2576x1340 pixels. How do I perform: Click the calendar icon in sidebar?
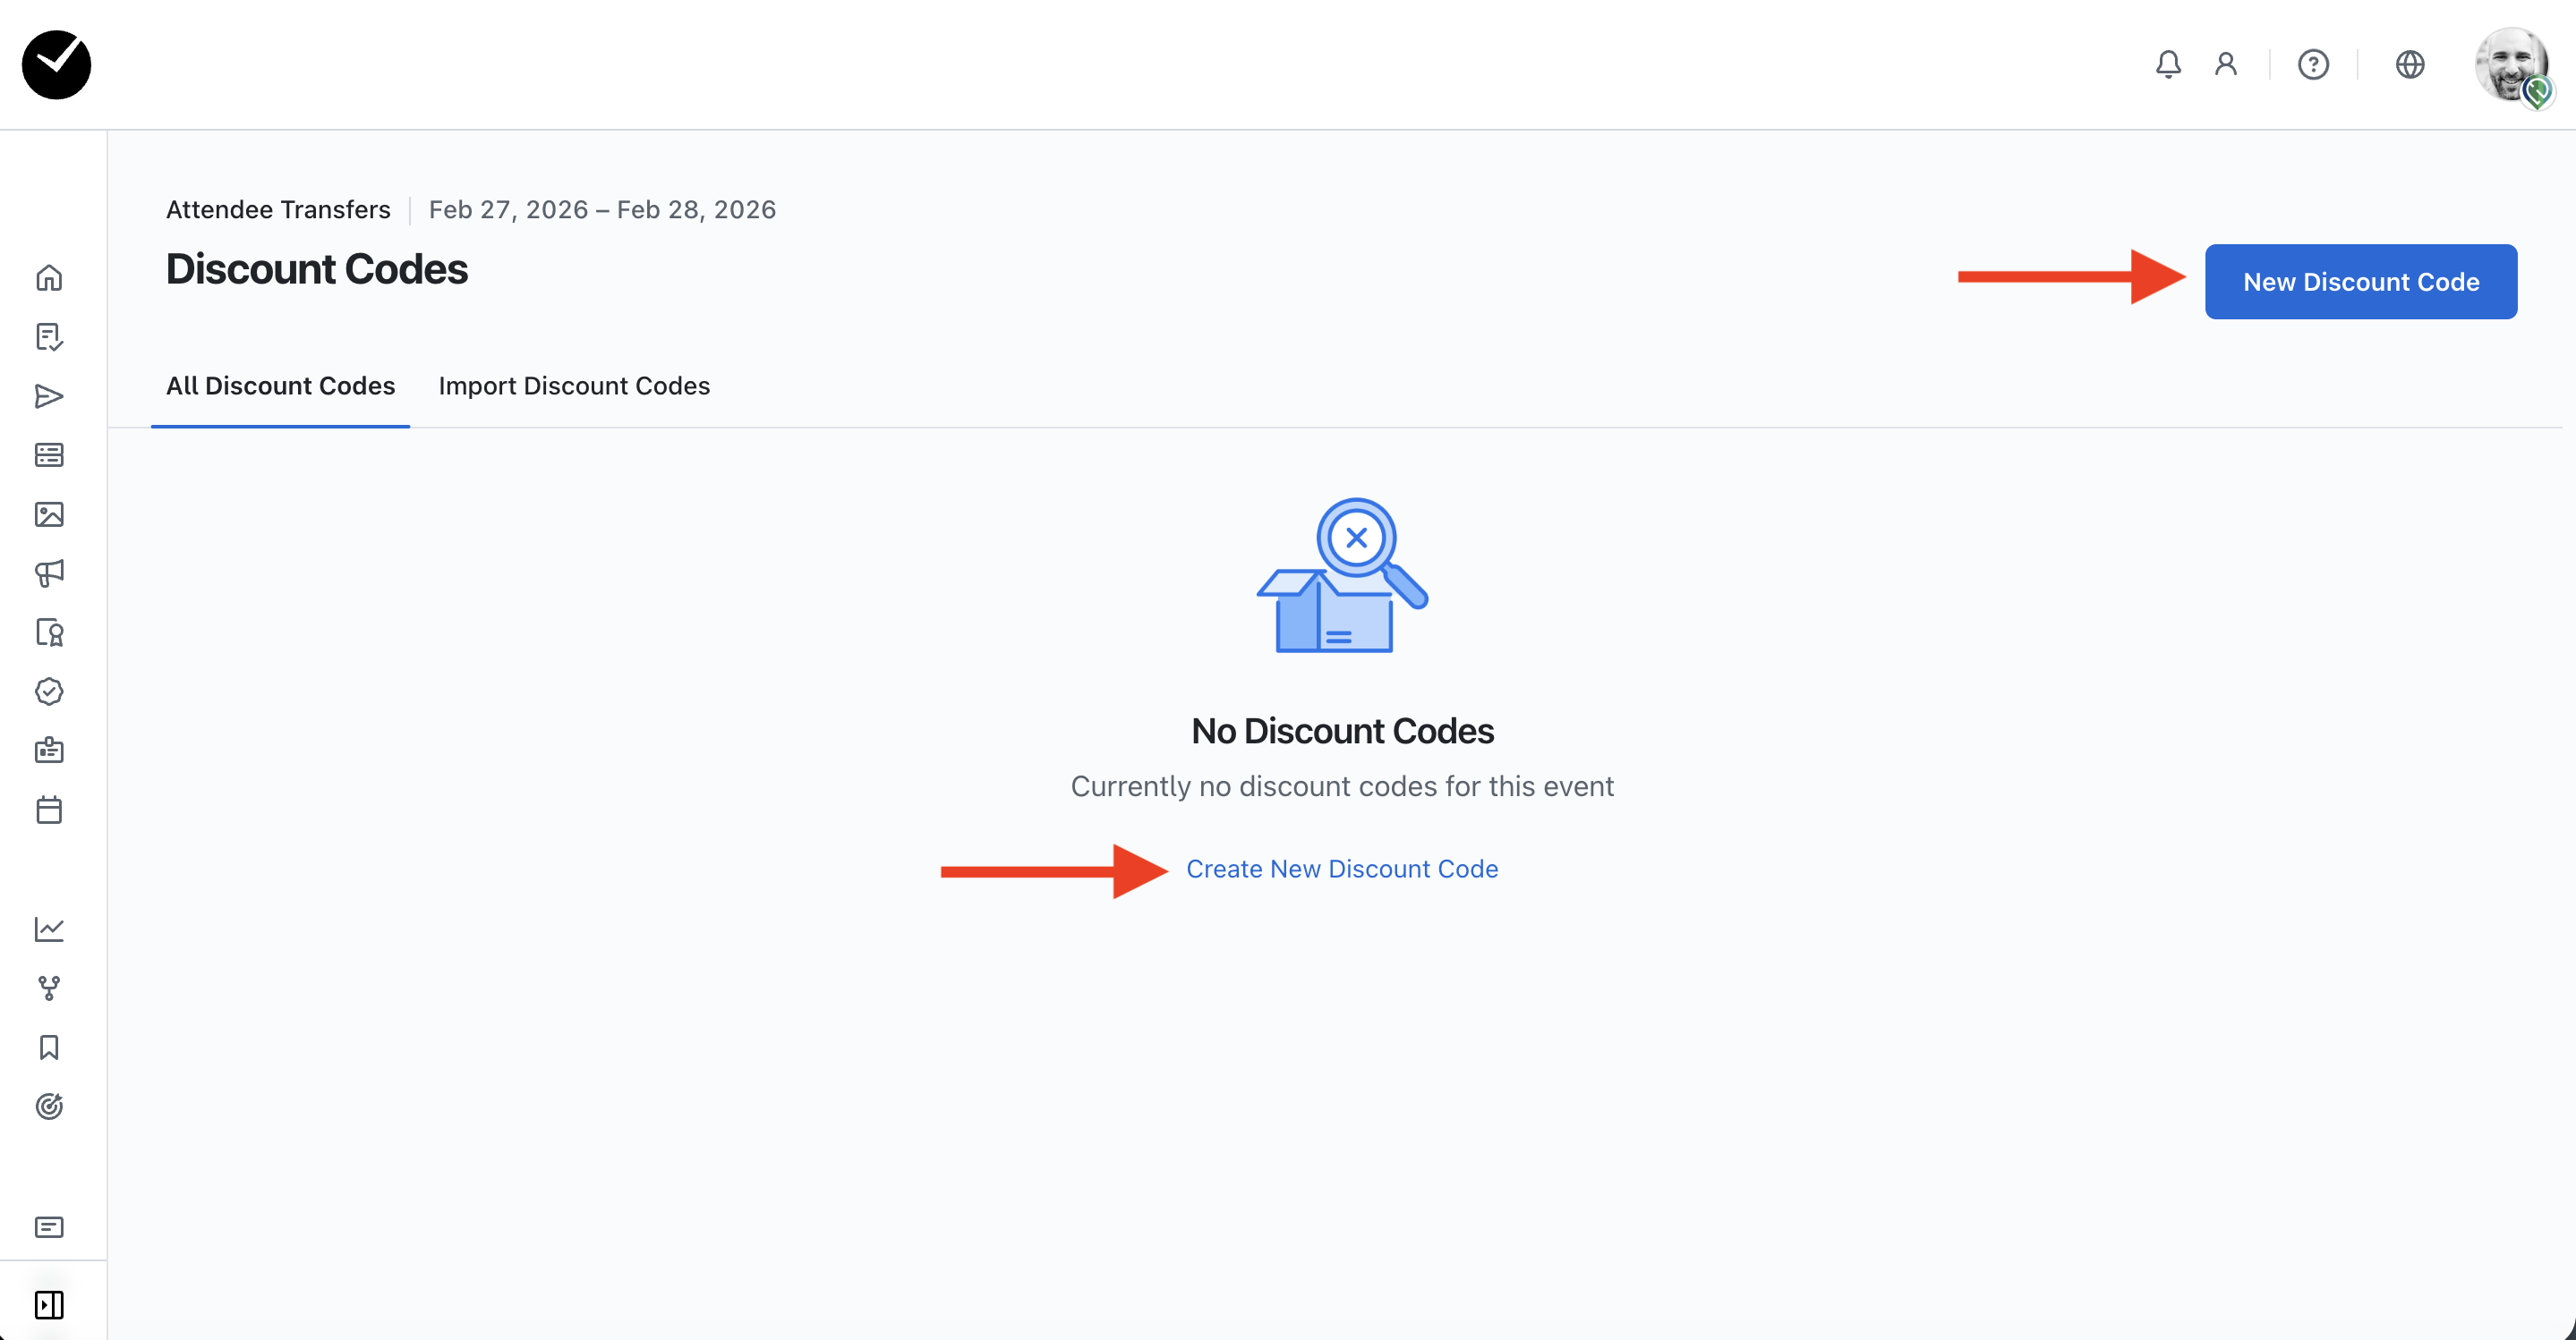(49, 810)
